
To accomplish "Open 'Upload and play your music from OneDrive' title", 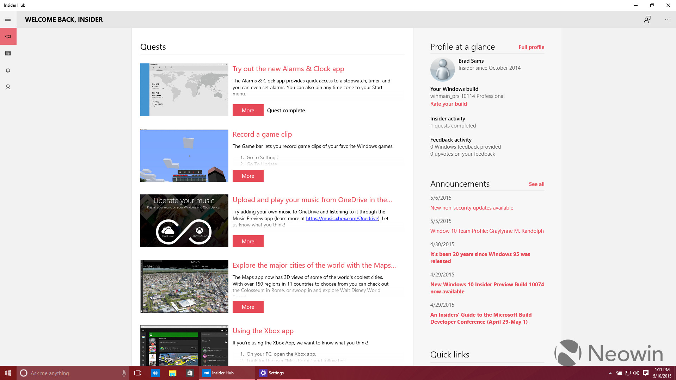I will click(312, 200).
